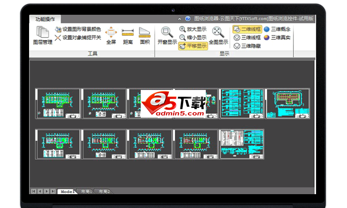The width and height of the screenshot is (347, 208).
Task: Switch to the 布局2 layout tab
Action: pyautogui.click(x=104, y=191)
